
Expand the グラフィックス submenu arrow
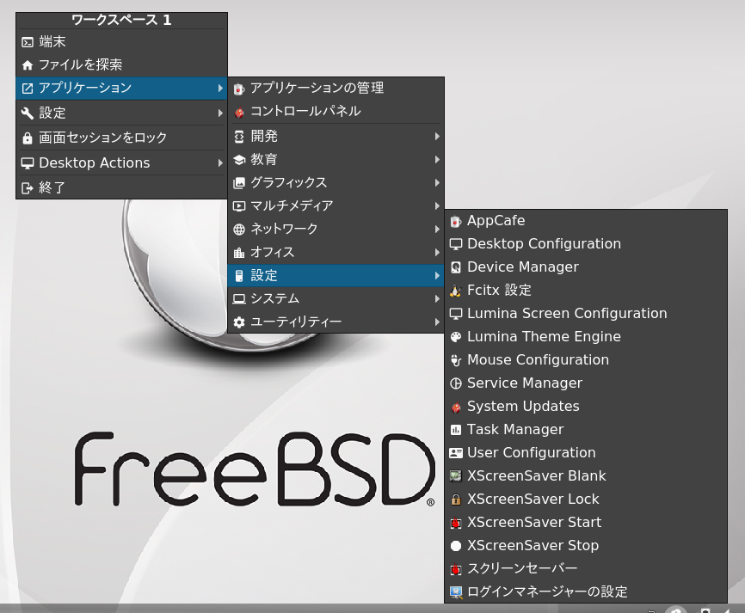(x=437, y=183)
